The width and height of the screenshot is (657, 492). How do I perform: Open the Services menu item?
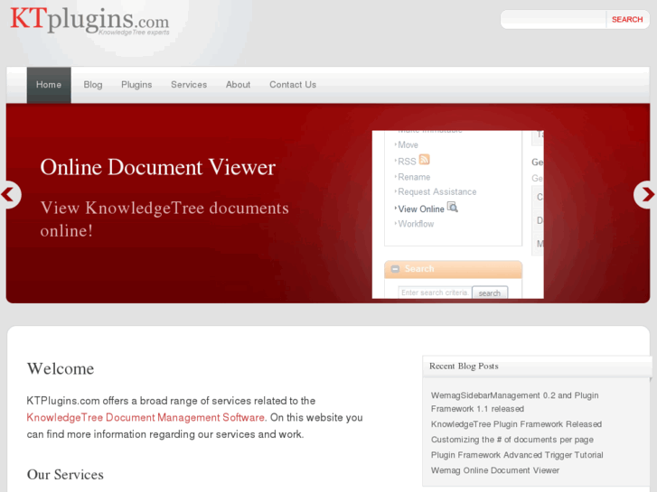click(189, 85)
